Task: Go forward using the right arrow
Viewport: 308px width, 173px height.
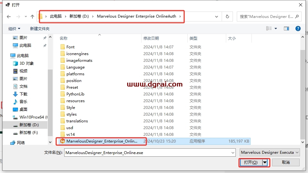Action: (x=18, y=17)
